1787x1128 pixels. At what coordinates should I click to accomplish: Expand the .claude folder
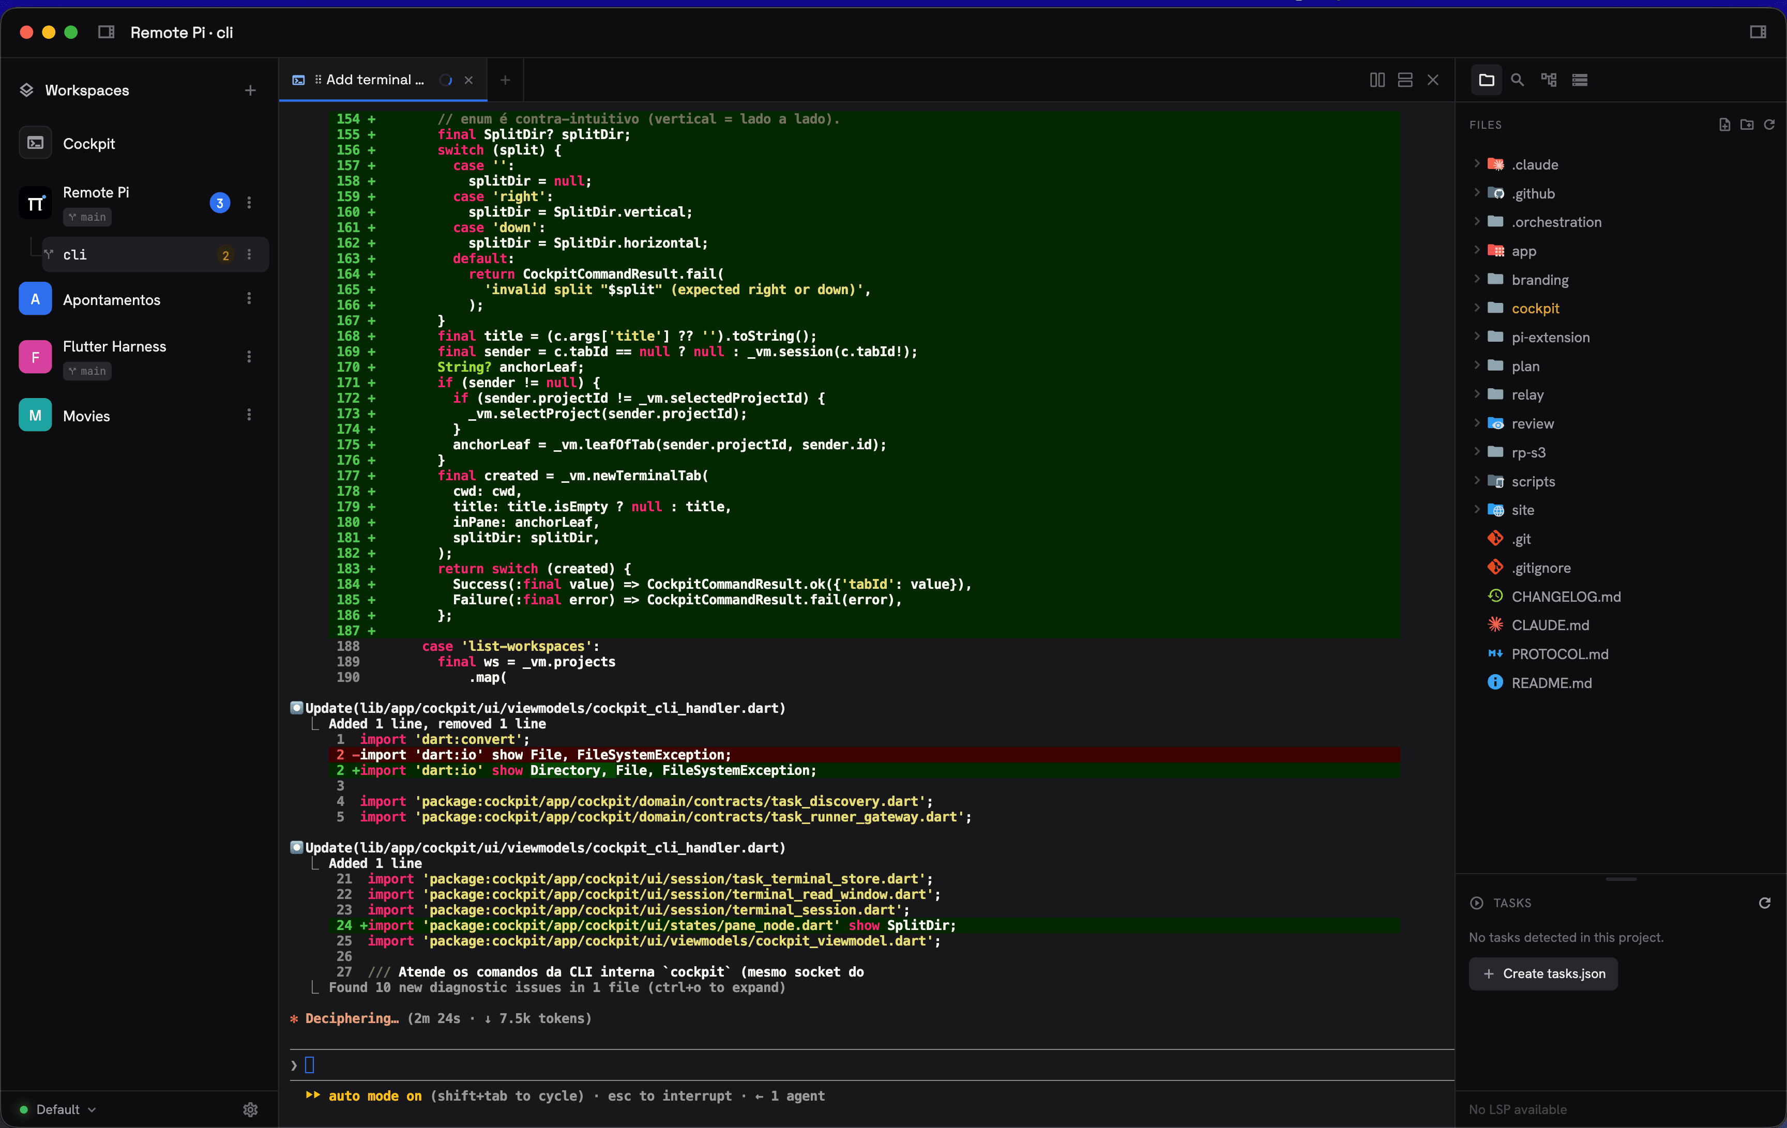[x=1477, y=164]
